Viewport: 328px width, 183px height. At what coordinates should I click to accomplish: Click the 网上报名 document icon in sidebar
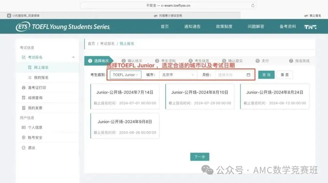[x=30, y=67]
